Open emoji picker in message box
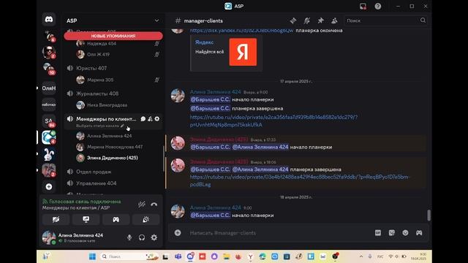468x263 pixels. point(405,233)
